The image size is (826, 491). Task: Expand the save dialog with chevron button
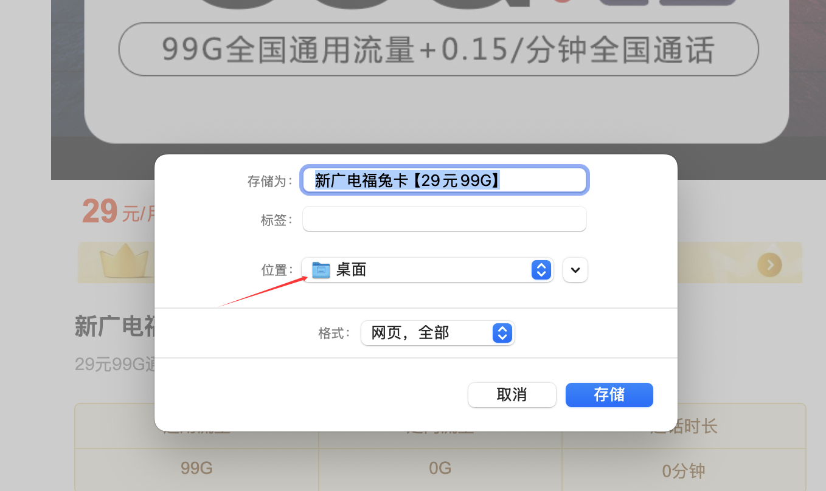(x=575, y=269)
